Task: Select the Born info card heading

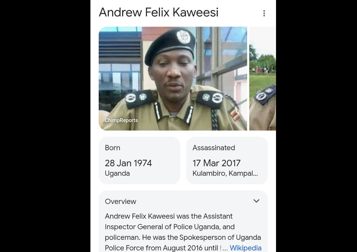Action: click(x=113, y=148)
